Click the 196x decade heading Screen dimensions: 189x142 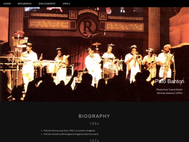94,124
